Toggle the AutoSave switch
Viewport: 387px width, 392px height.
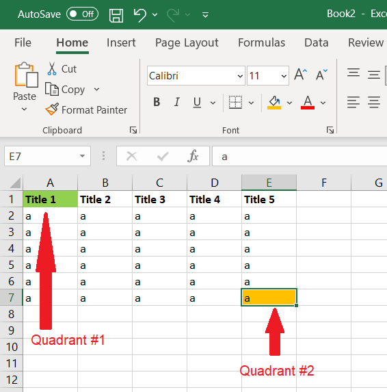click(x=83, y=14)
